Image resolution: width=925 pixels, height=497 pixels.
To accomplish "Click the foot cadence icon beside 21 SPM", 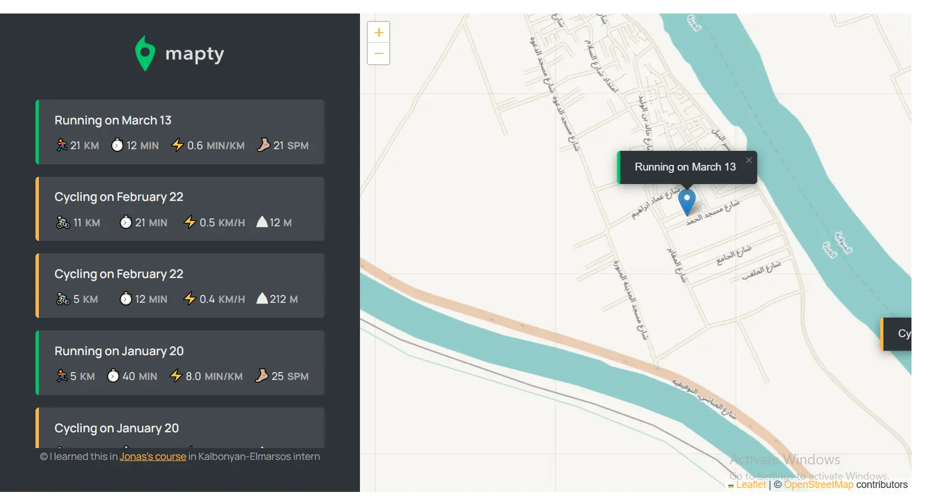I will tap(263, 145).
